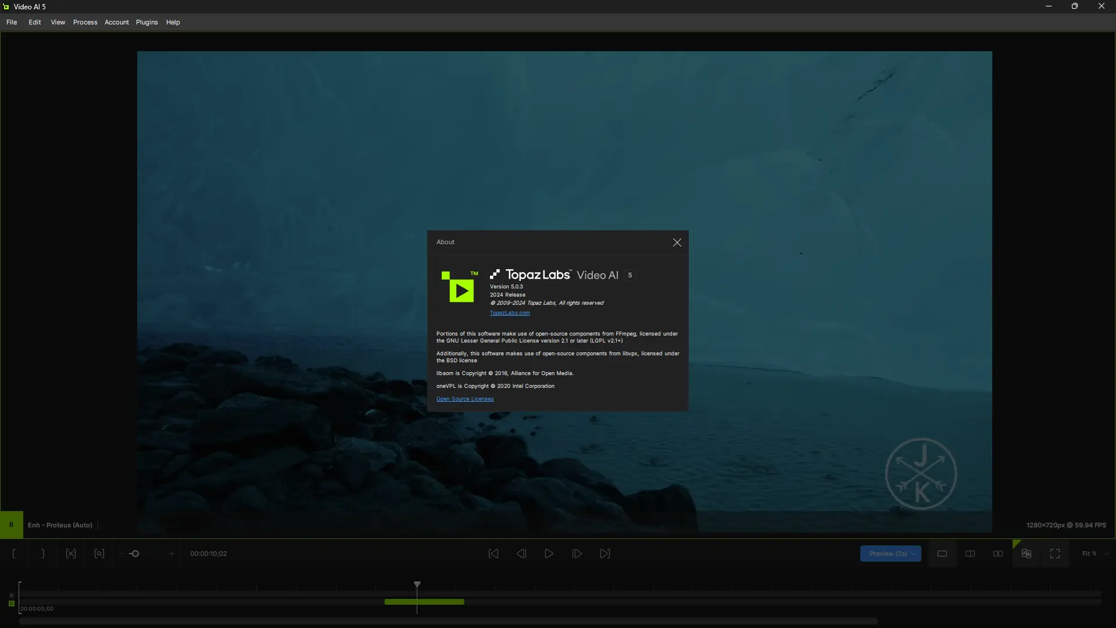Toggle the A/B comparison view
Image resolution: width=1116 pixels, height=628 pixels.
pos(1026,554)
